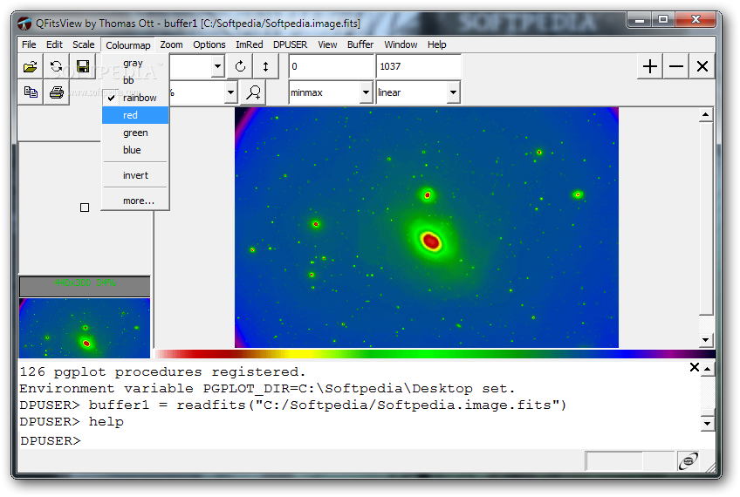Click the copy icon in toolbar
The height and width of the screenshot is (497, 740).
[x=31, y=92]
